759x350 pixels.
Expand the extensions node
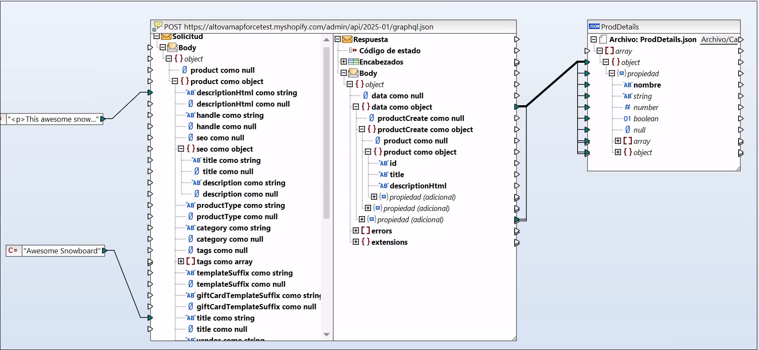coord(356,242)
